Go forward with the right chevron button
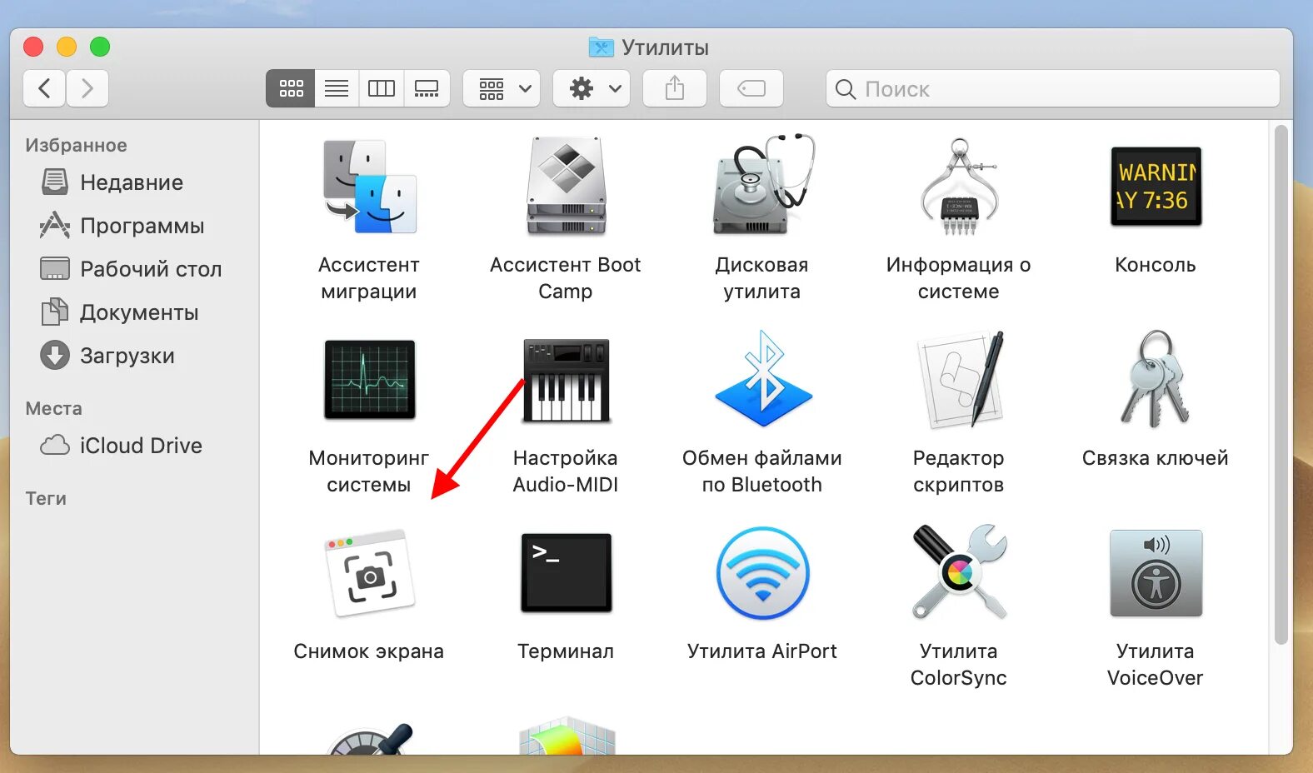The image size is (1313, 773). 87,88
